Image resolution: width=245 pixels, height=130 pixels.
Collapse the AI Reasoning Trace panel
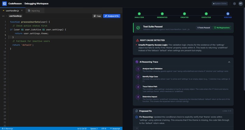coord(229,62)
